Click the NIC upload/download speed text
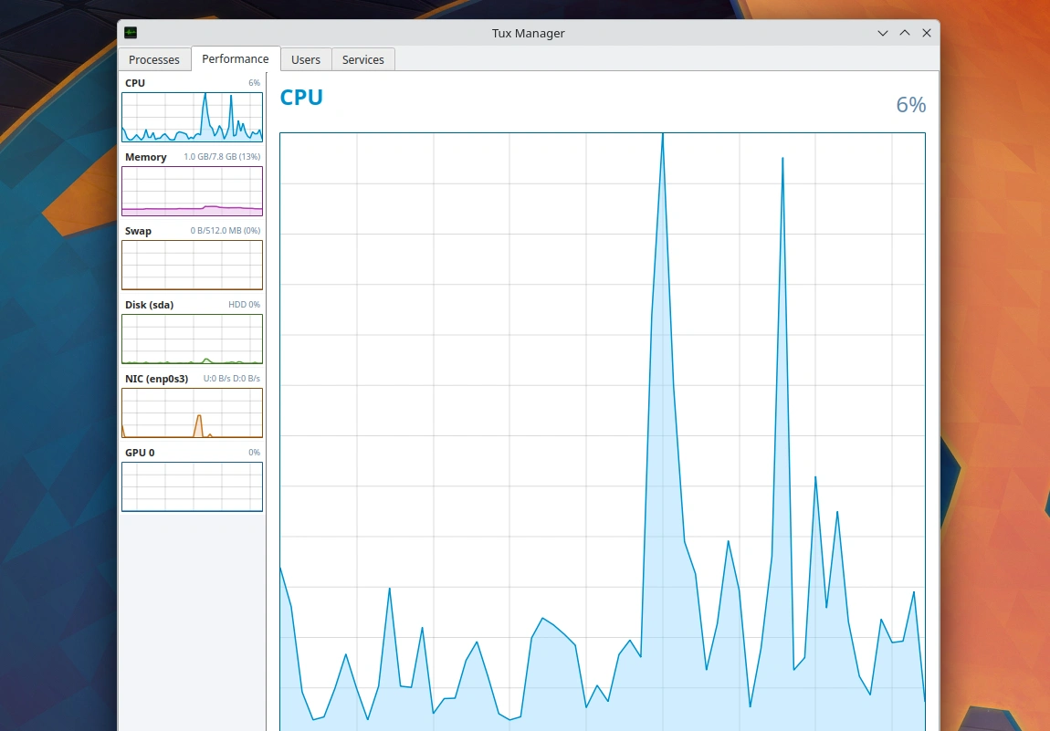 click(x=231, y=379)
